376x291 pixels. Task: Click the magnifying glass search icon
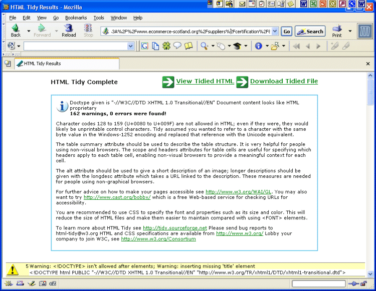(x=205, y=46)
